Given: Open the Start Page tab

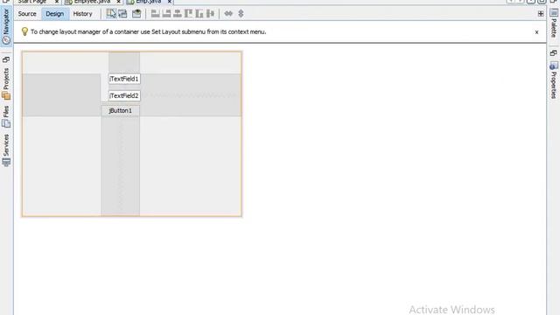Looking at the screenshot, I should pos(32,2).
